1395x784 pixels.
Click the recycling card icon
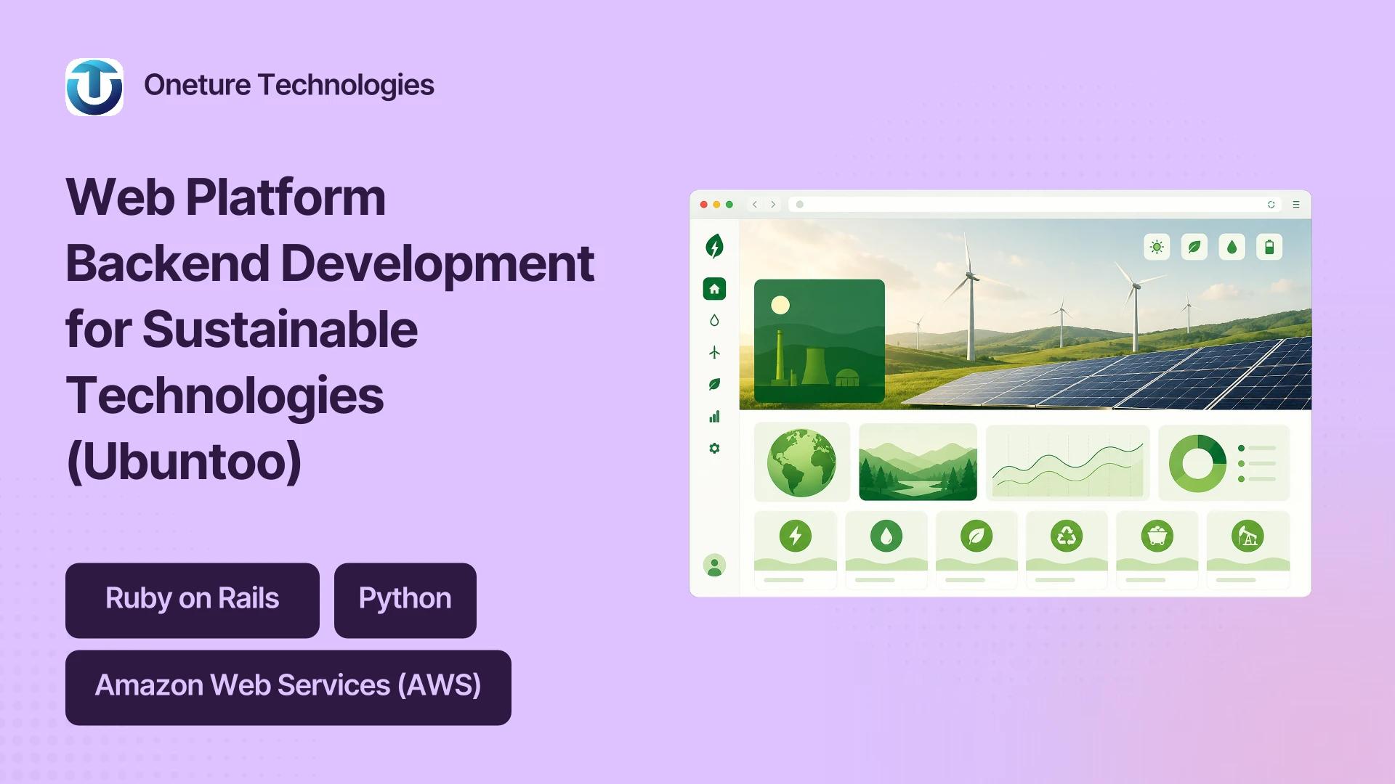[x=1067, y=536]
